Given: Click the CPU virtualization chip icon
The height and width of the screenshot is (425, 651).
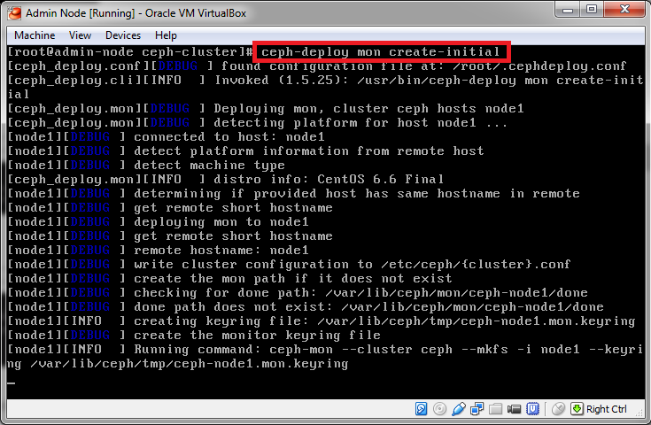Looking at the screenshot, I should click(532, 409).
